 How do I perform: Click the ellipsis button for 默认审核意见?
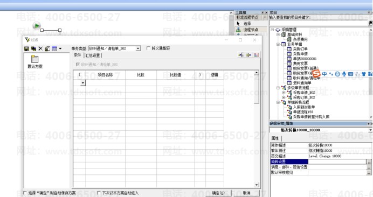[x=369, y=173]
